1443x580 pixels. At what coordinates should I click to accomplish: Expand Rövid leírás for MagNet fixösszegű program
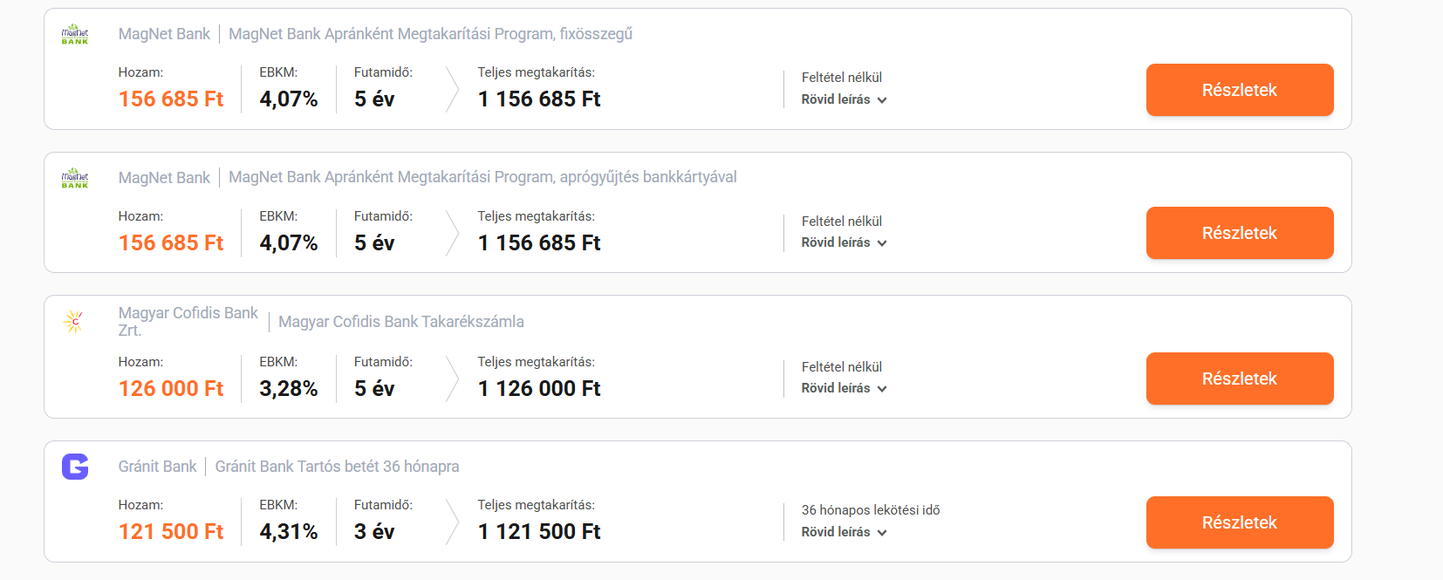pos(844,99)
